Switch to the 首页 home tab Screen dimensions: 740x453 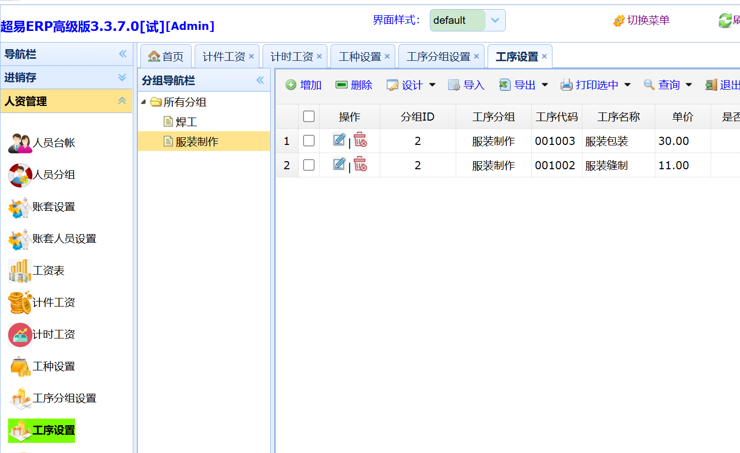pos(166,57)
